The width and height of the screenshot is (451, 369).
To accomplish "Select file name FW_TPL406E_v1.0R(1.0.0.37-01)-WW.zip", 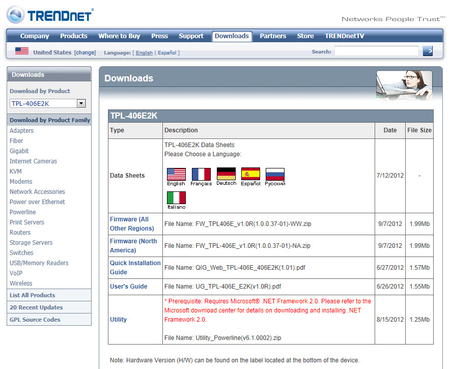I will click(253, 224).
